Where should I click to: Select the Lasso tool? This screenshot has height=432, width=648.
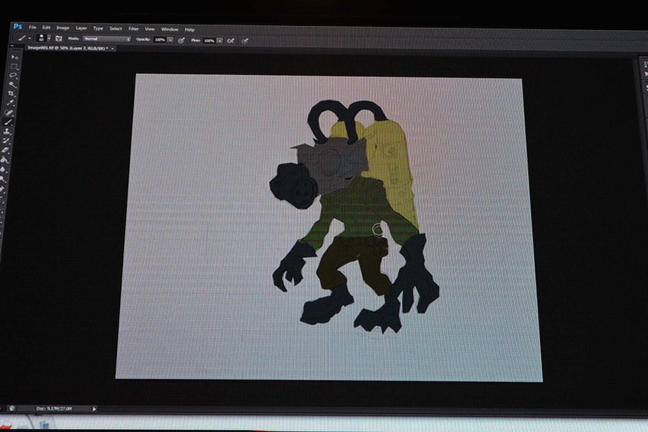[14, 75]
